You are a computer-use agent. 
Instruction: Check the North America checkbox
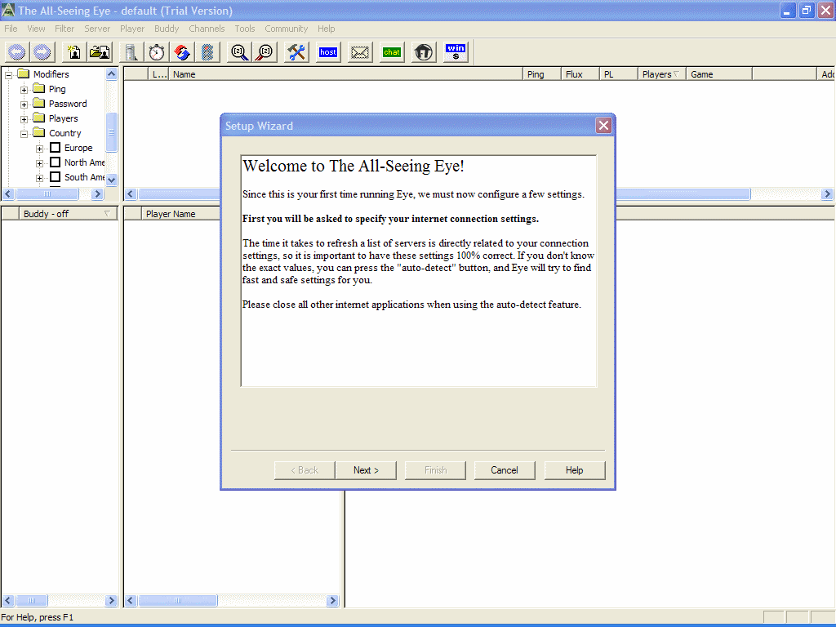click(x=55, y=162)
